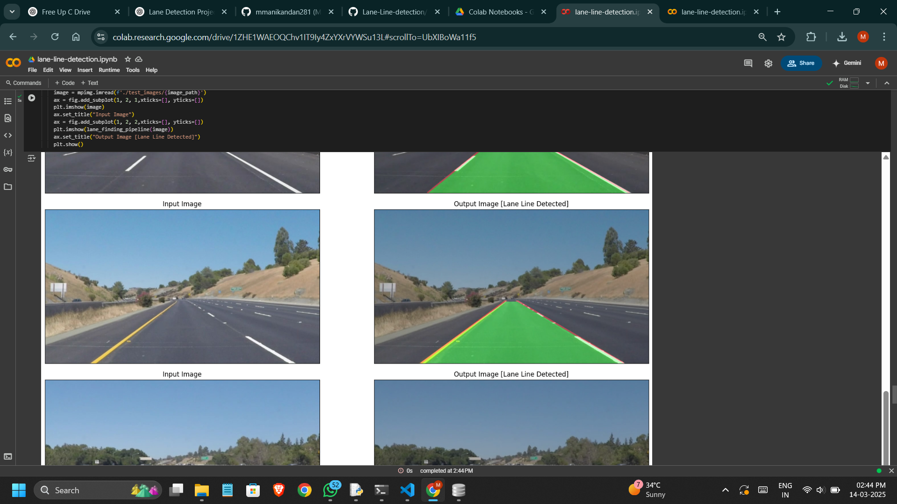Add a new Text cell
The width and height of the screenshot is (897, 504).
[90, 83]
